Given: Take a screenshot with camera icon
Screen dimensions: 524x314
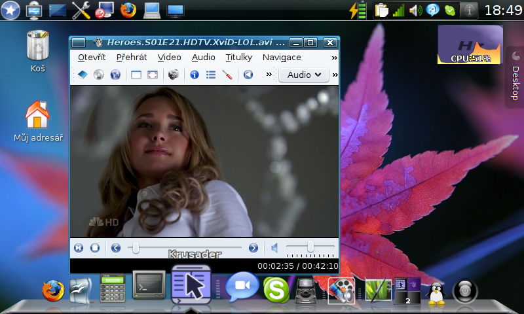Looking at the screenshot, I should [x=173, y=75].
